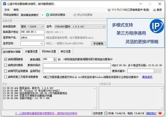Toggle password visibility eye icon

click(42, 44)
